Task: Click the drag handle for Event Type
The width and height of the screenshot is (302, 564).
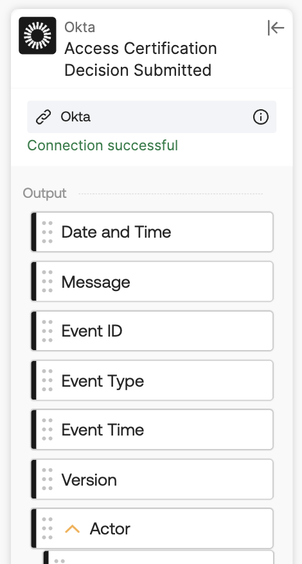Action: [47, 380]
